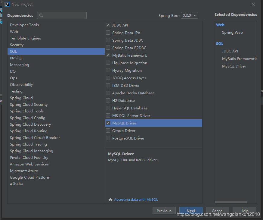Open the Template Engines category
Image resolution: width=263 pixels, height=220 pixels.
pos(56,38)
